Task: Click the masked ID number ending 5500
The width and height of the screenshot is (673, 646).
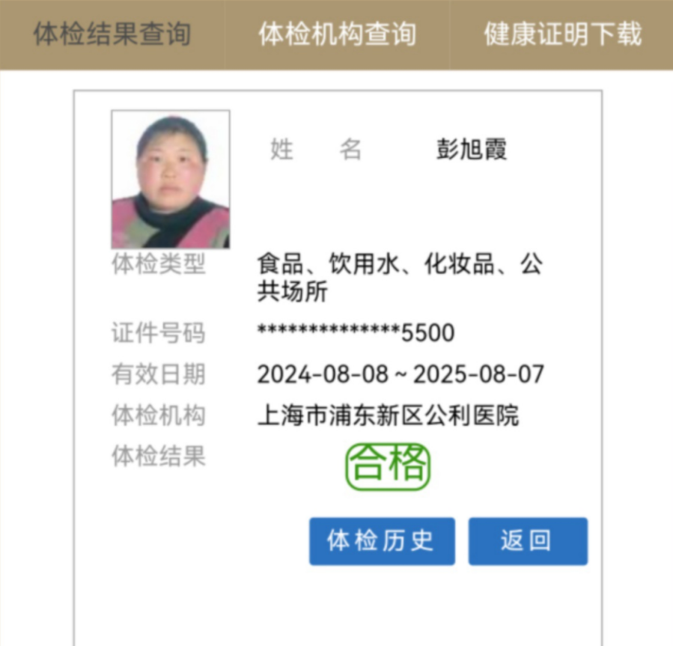Action: click(356, 332)
